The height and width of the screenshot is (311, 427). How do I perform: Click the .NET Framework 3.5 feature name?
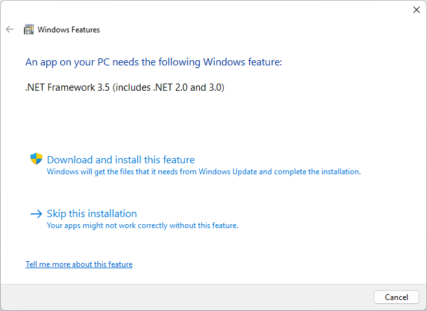[67, 87]
